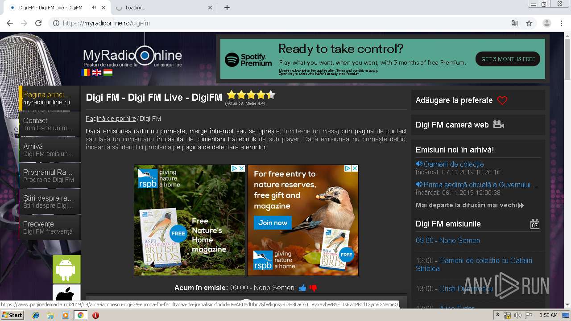571x321 pixels.
Task: Click the volume icon in the system tray
Action: click(518, 315)
